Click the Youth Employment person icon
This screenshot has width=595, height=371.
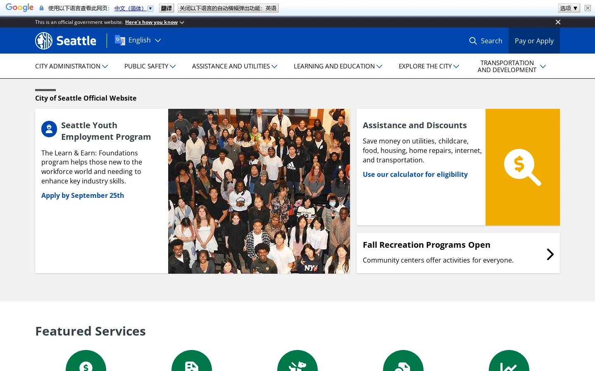pos(49,129)
